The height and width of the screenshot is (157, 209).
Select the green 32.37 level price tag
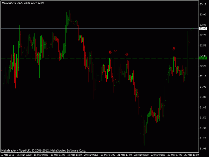tap(203, 58)
